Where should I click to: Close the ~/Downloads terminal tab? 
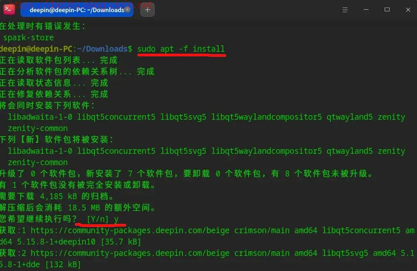click(x=128, y=10)
